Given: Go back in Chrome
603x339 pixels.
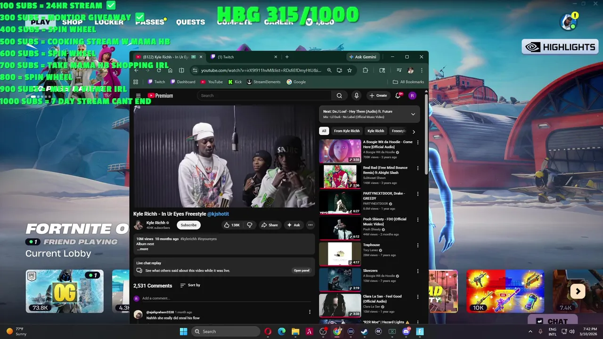Looking at the screenshot, I should 136,70.
